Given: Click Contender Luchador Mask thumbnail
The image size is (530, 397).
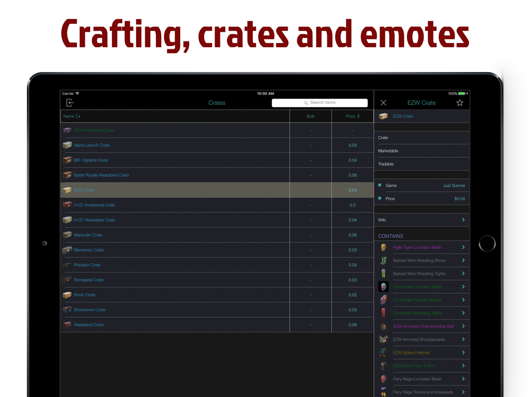Looking at the screenshot, I should [383, 286].
